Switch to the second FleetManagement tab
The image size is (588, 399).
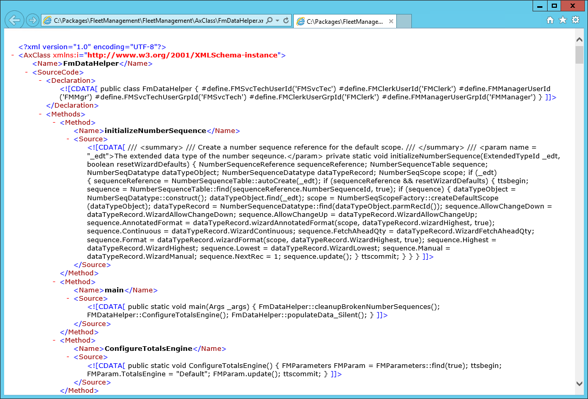(342, 22)
